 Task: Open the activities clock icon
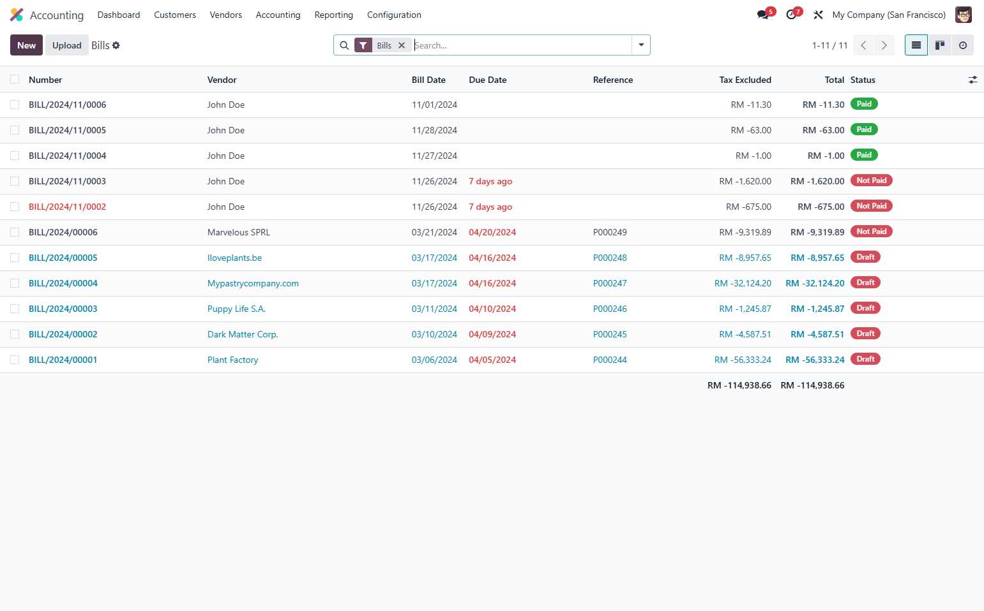[x=791, y=15]
